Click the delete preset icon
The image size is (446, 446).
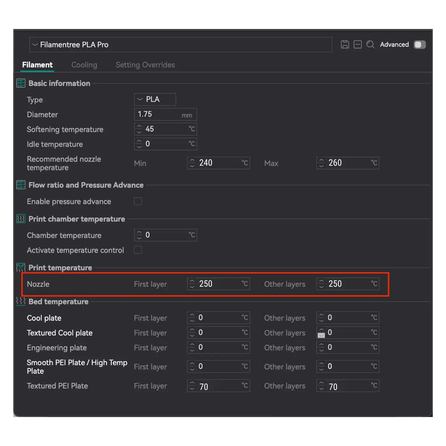point(357,45)
